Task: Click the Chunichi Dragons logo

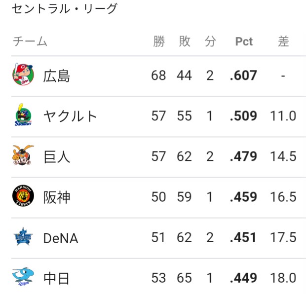Action: coord(23,277)
